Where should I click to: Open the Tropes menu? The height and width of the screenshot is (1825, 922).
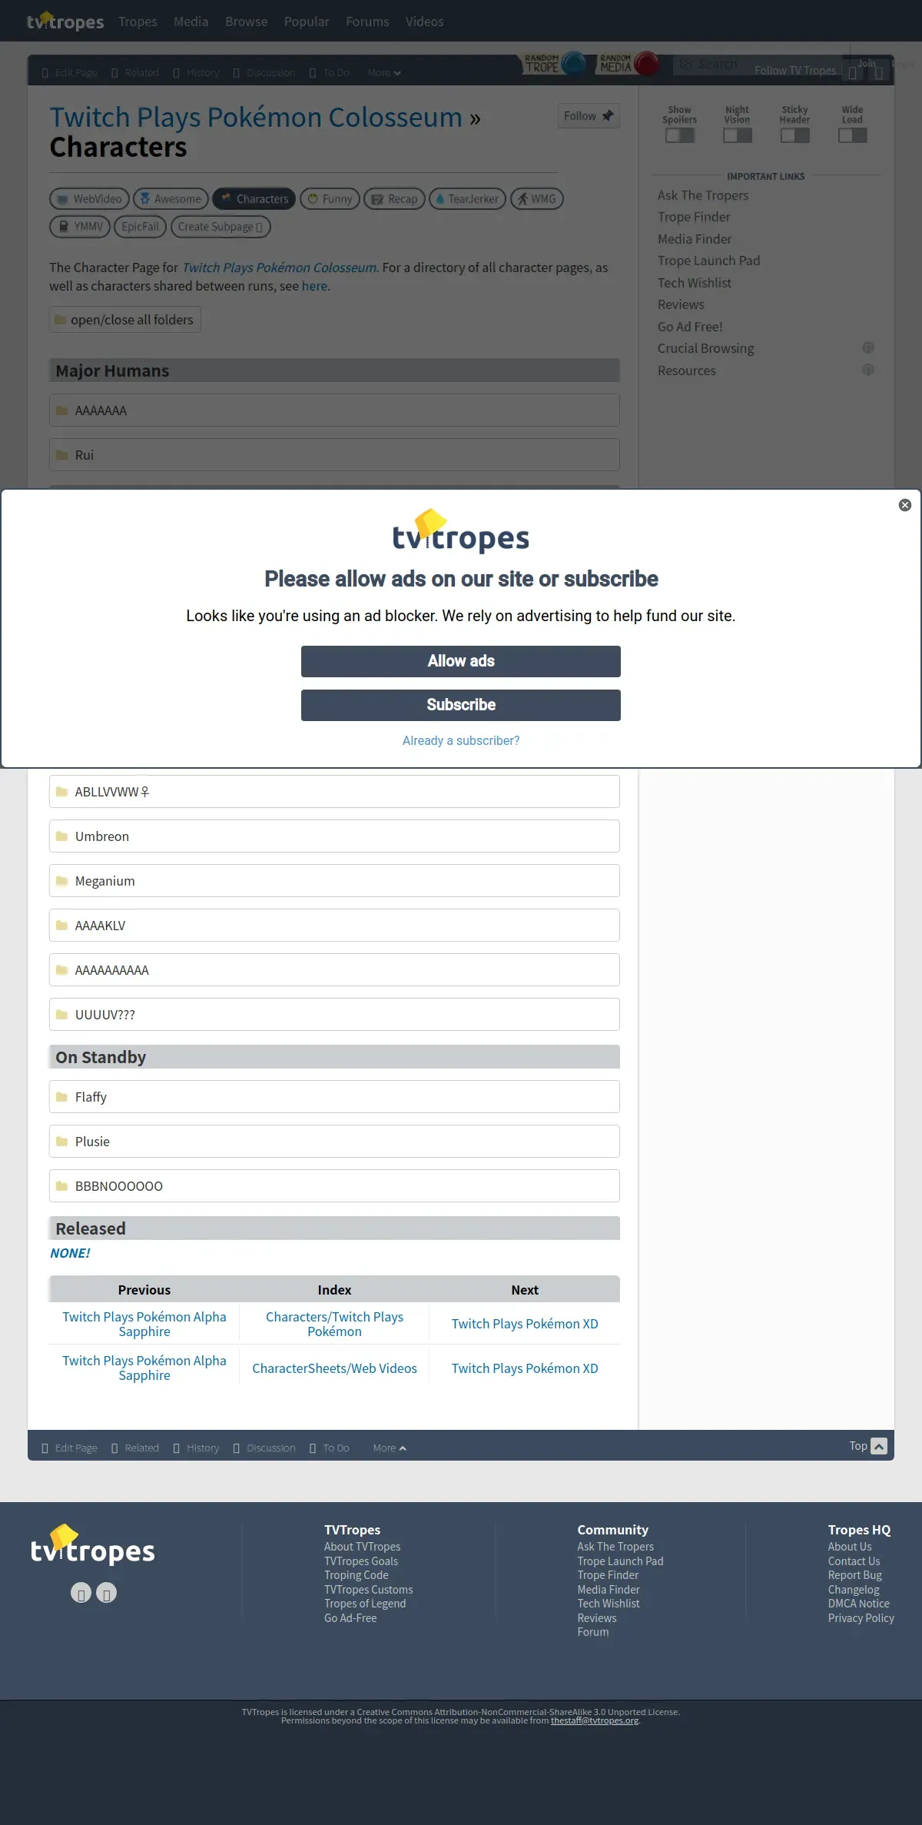click(138, 22)
